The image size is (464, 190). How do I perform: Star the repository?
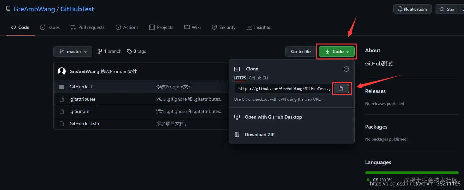(447, 9)
